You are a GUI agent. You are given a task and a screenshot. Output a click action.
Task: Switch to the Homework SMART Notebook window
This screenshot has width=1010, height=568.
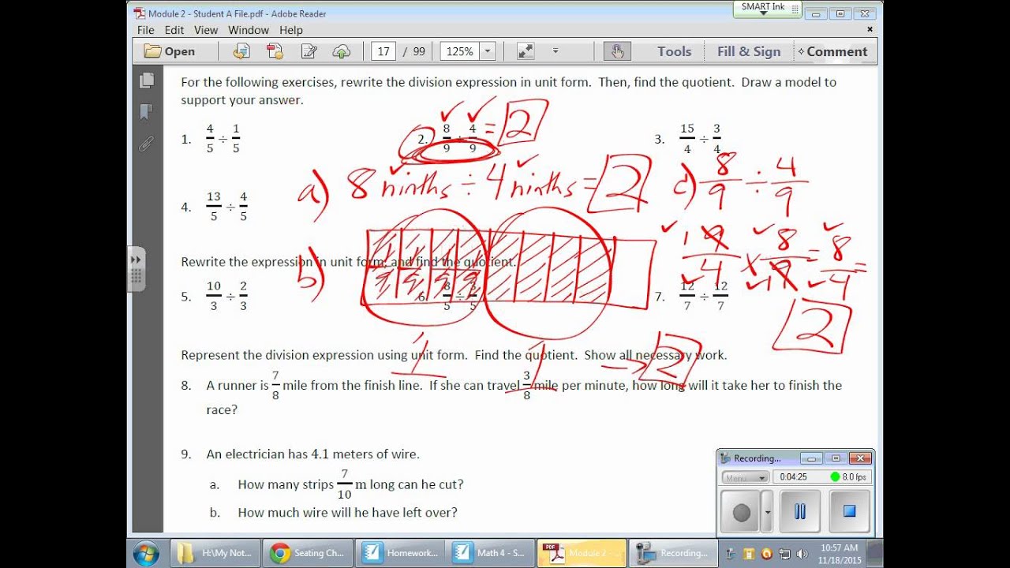(x=399, y=553)
